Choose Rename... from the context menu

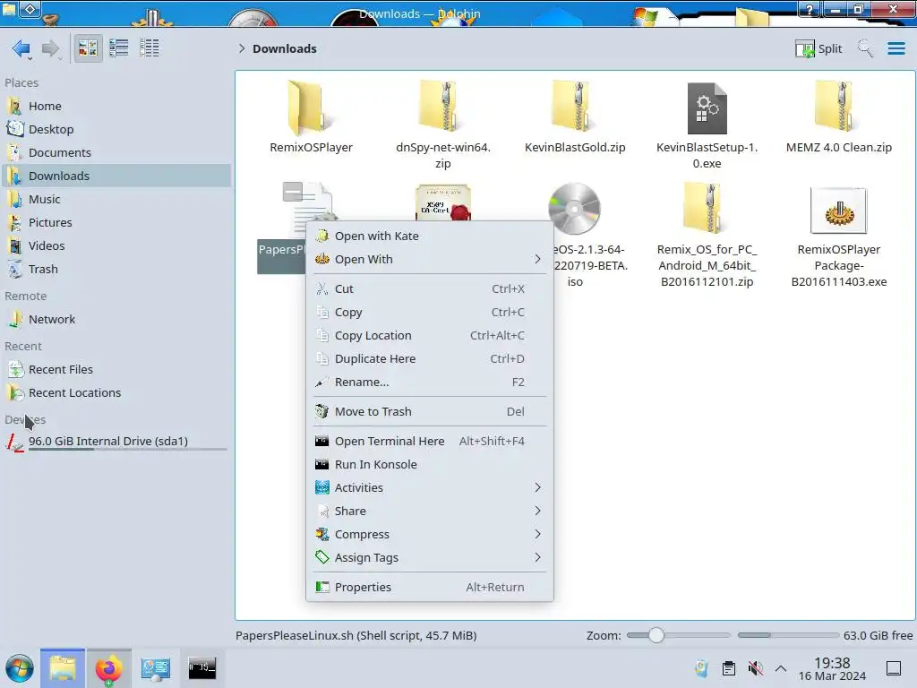(x=429, y=383)
